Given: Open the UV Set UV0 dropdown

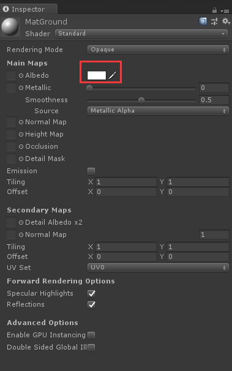Looking at the screenshot, I should point(158,268).
